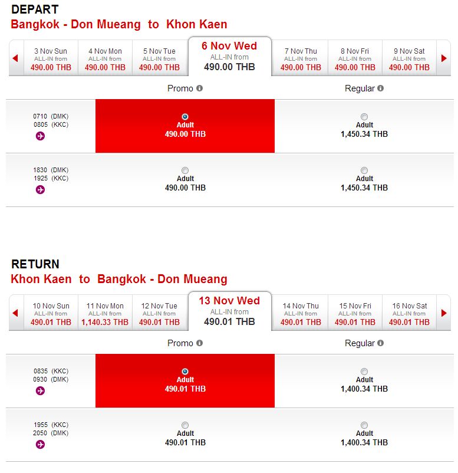Image resolution: width=458 pixels, height=473 pixels.
Task: Select Promo 490.01 THB fare for 1955 return
Action: tap(185, 425)
